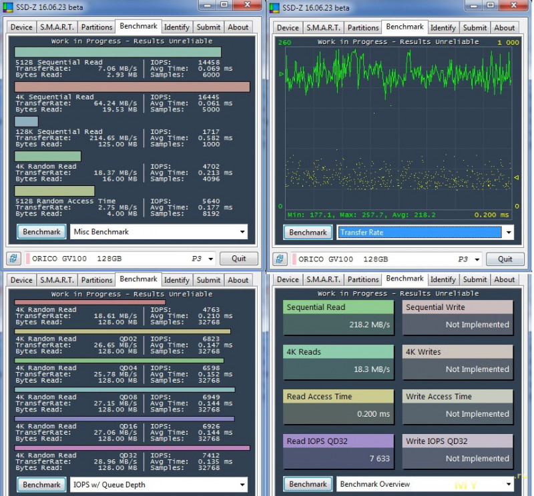
Task: Click the 4K Sequential Read progress bar
Action: click(132, 87)
